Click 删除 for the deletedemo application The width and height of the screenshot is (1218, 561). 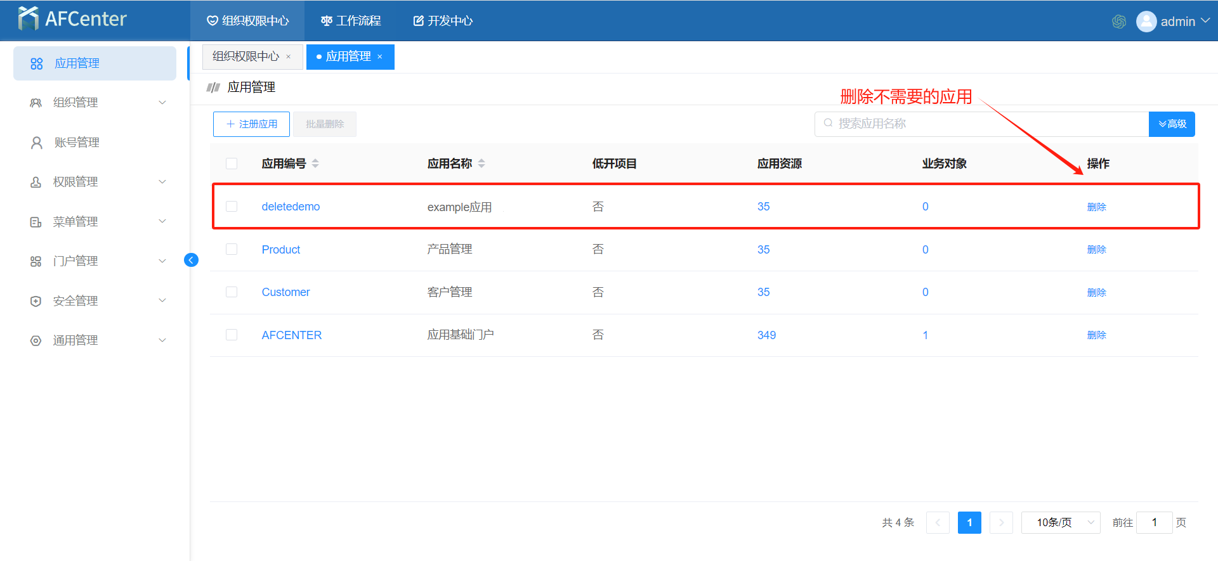coord(1096,207)
